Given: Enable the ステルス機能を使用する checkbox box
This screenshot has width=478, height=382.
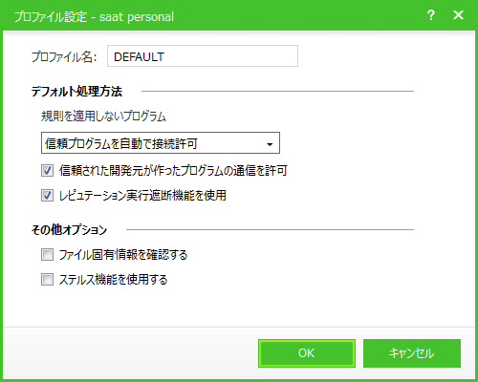Looking at the screenshot, I should point(47,280).
